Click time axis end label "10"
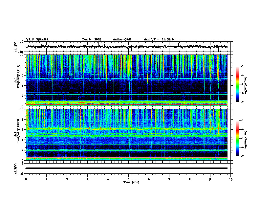Screen dimensions: 260x201 (231, 179)
